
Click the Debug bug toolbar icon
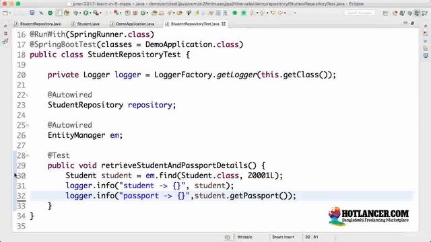pyautogui.click(x=75, y=13)
